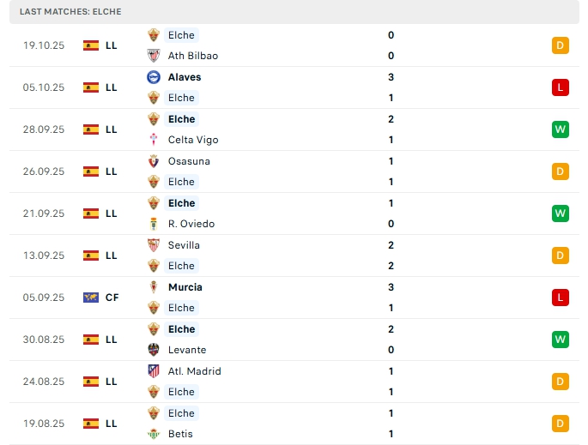
Task: Click the Osasuna club badge
Action: [154, 161]
